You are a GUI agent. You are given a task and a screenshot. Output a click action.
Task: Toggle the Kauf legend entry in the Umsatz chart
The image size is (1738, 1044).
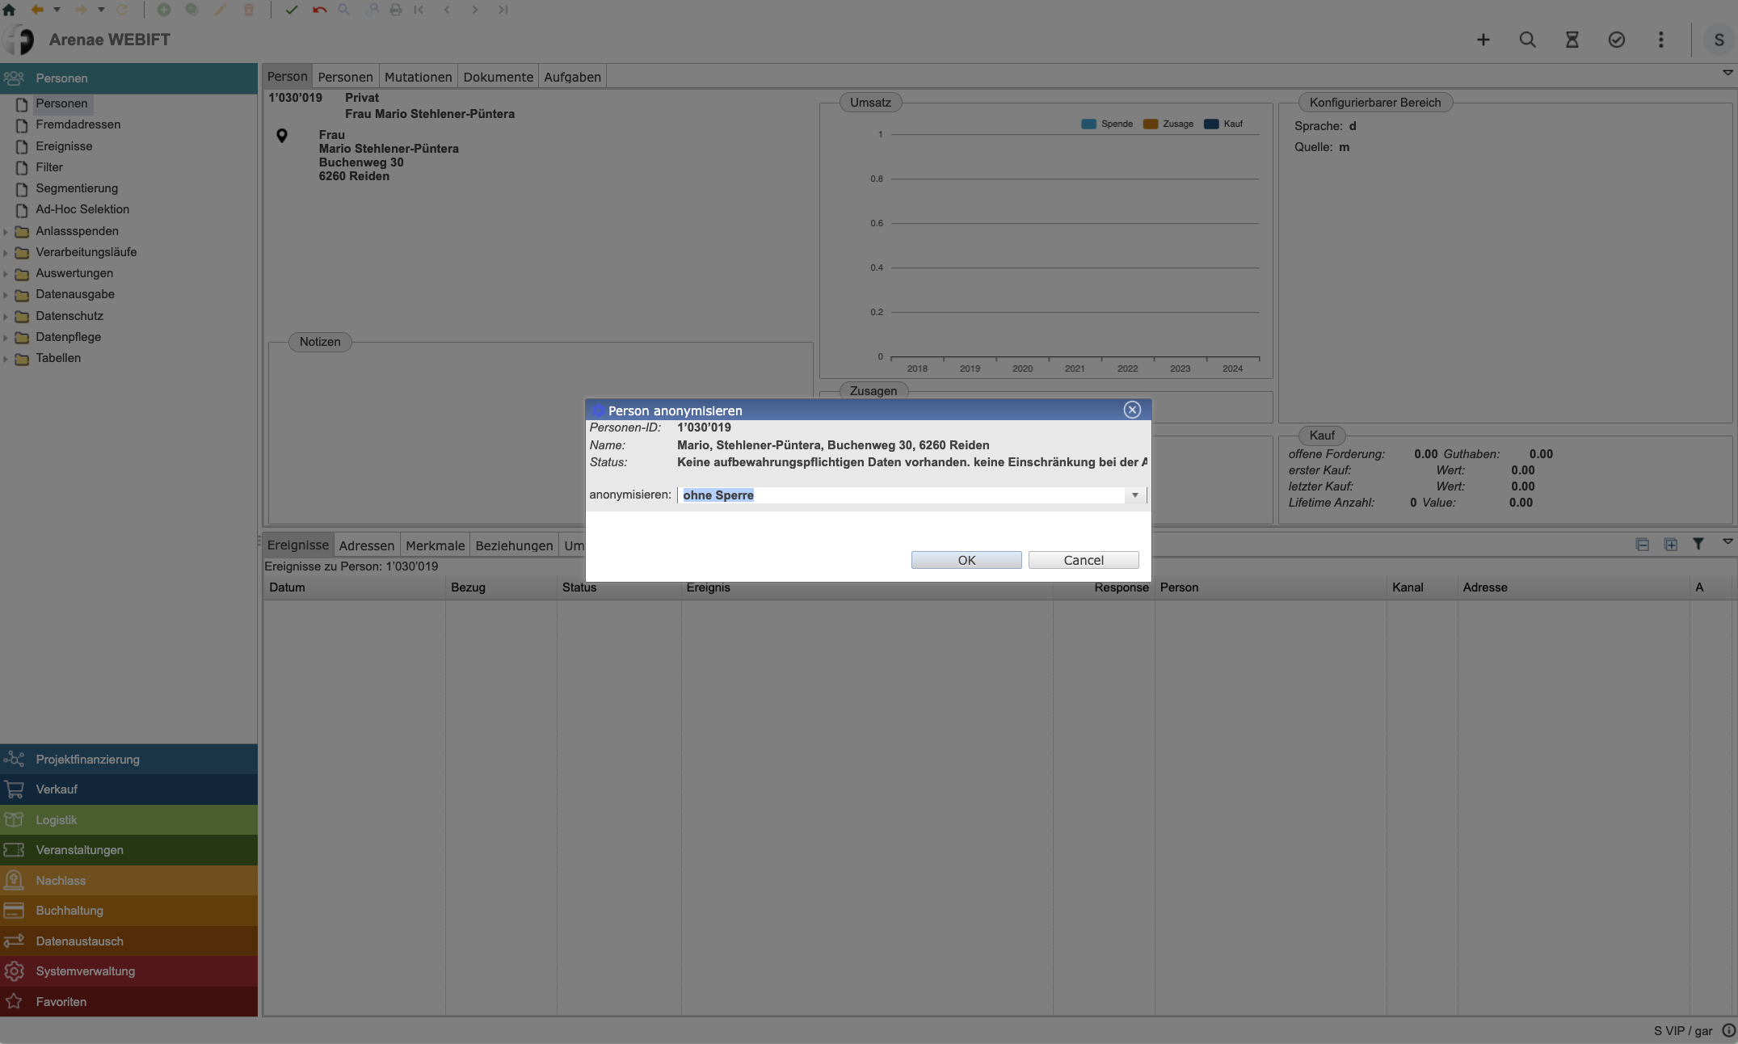tap(1223, 124)
